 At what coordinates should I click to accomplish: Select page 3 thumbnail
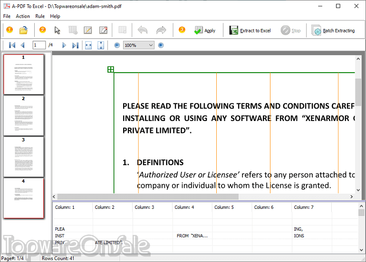coord(23,157)
